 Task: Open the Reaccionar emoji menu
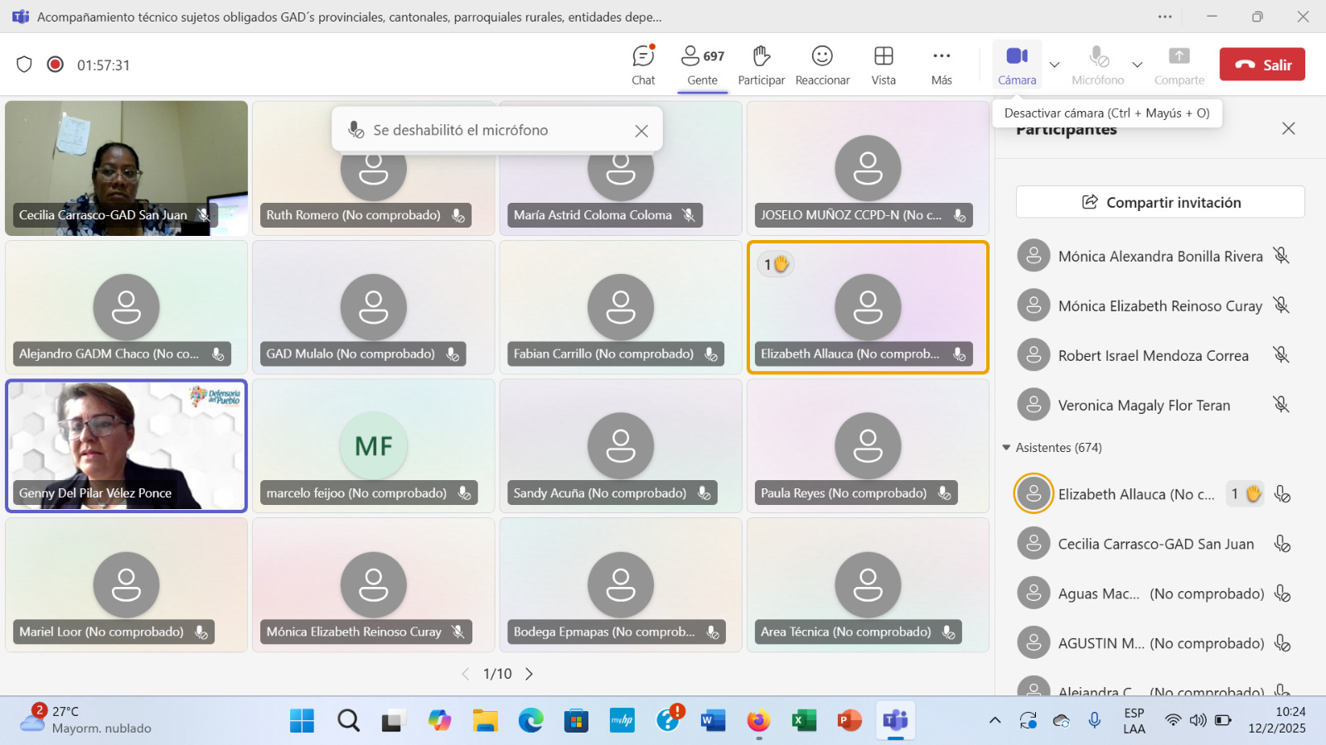(x=822, y=65)
